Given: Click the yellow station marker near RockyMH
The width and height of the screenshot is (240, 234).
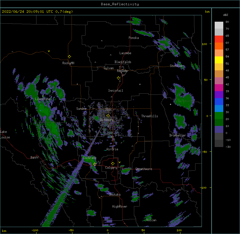Looking at the screenshot, I should [69, 57].
